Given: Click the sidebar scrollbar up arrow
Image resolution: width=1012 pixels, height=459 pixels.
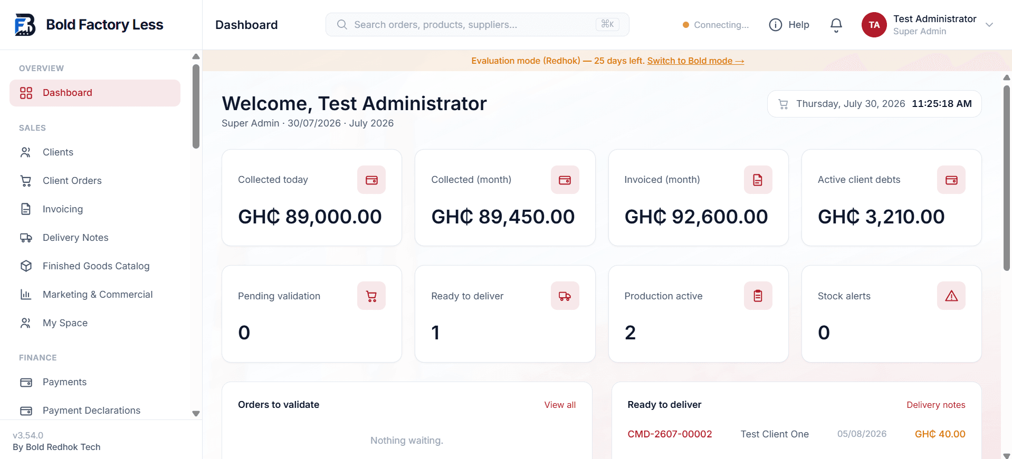Looking at the screenshot, I should [196, 56].
